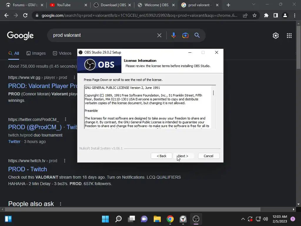Open the Windows Start menu
Image resolution: width=301 pixels, height=226 pixels.
[106, 219]
